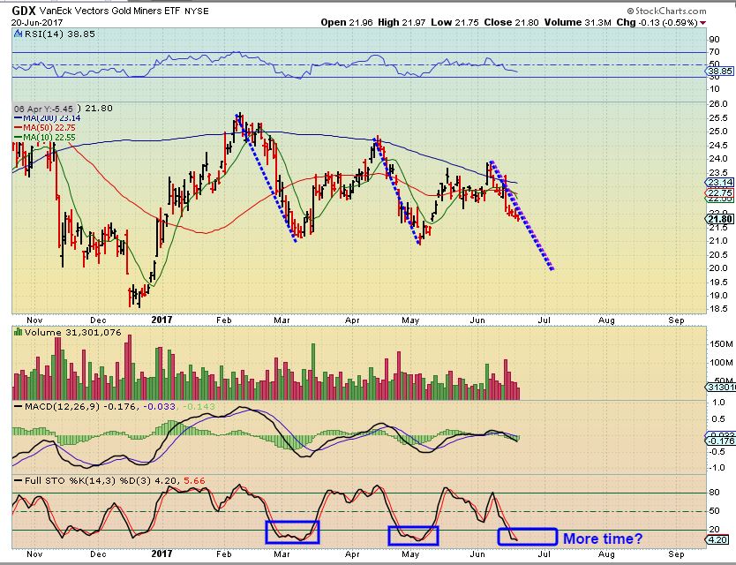The height and width of the screenshot is (565, 736).
Task: Click the 23.14 price tag on right axis
Action: 719,182
